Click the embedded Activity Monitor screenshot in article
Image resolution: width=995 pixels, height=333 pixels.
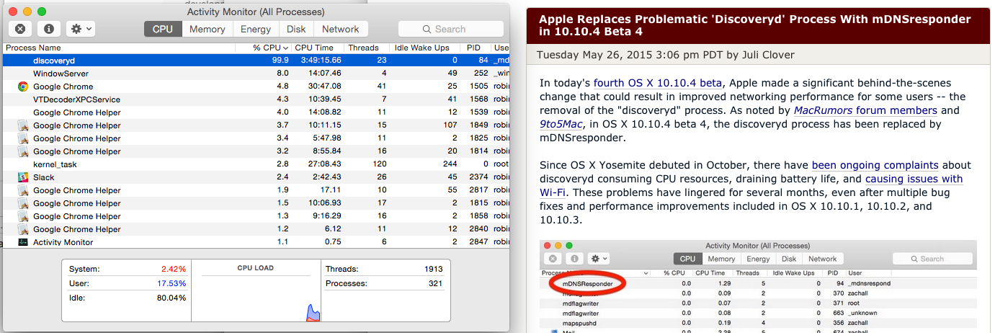click(x=758, y=287)
